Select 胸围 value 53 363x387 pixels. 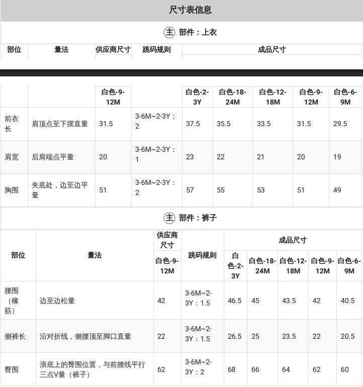[x=260, y=190]
